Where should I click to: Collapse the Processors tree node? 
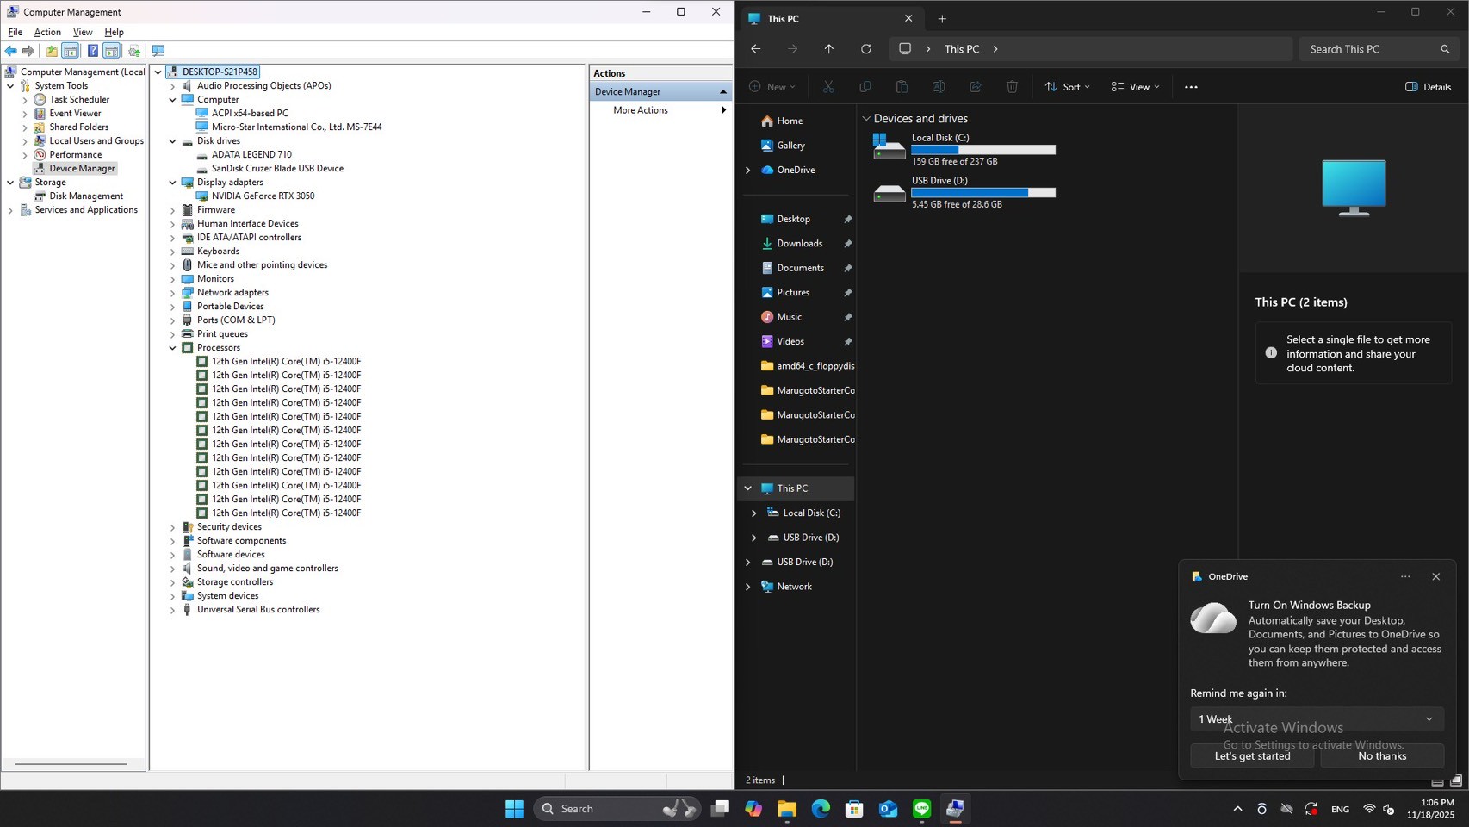click(173, 348)
